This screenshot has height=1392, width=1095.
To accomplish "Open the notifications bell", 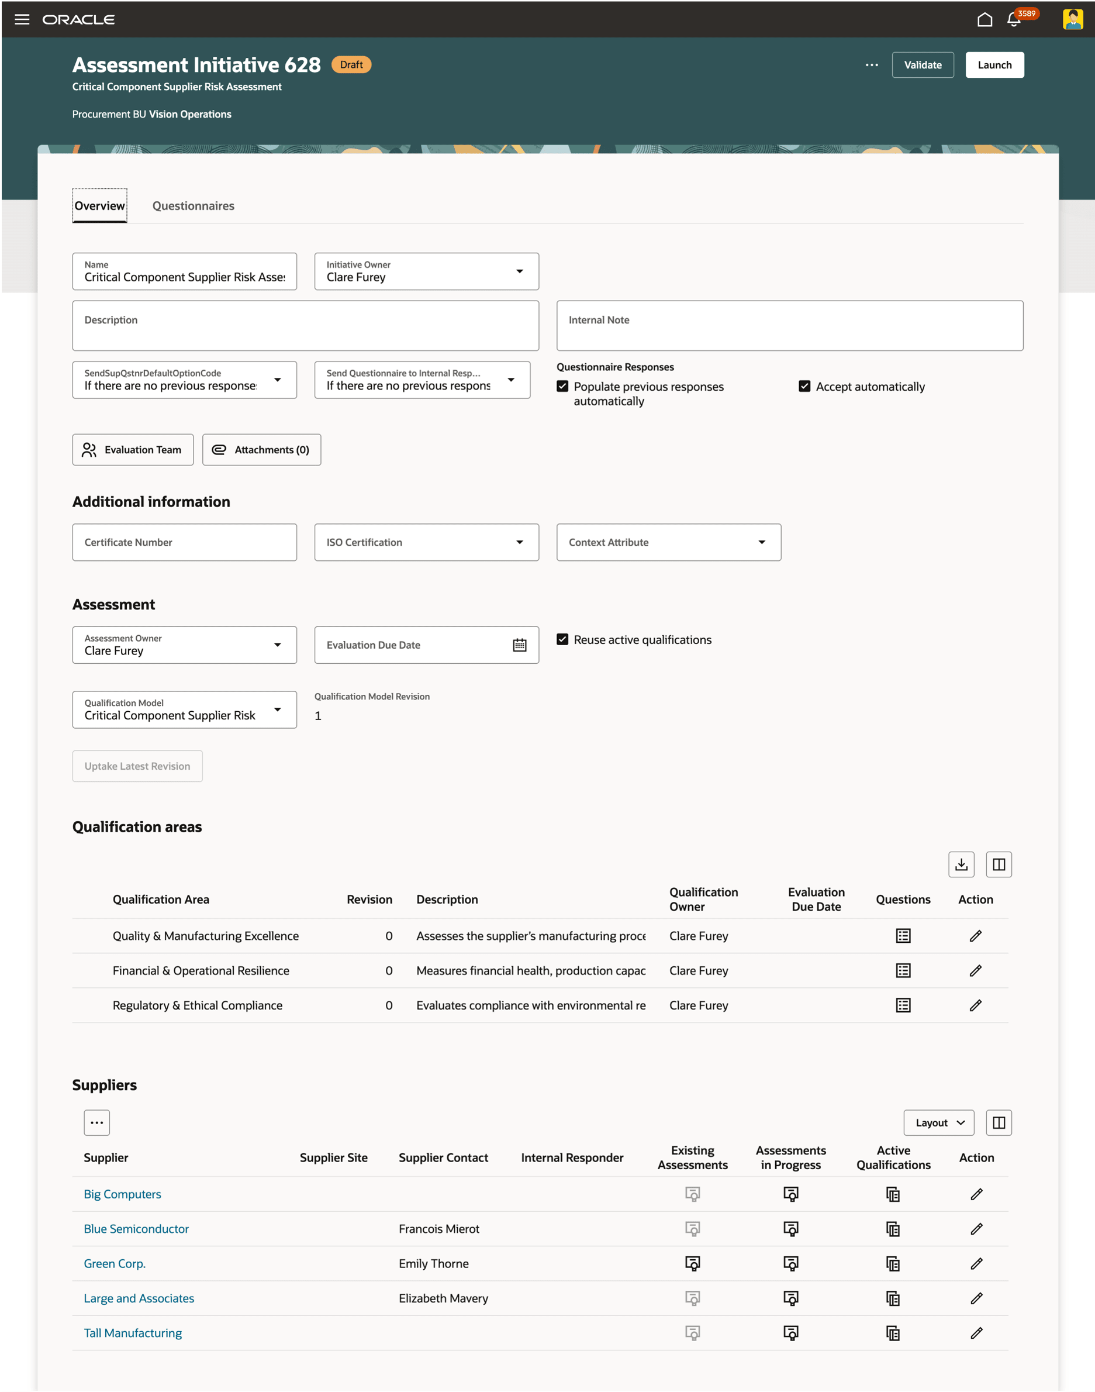I will coord(1014,19).
